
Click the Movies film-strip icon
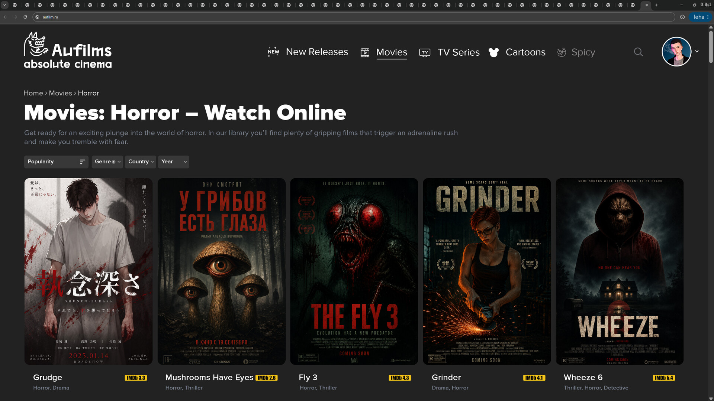(365, 53)
